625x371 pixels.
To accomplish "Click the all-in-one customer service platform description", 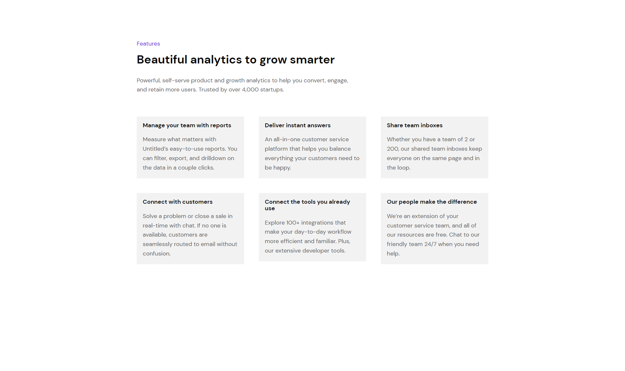I will [312, 153].
